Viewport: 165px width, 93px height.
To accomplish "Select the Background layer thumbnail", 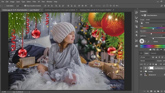I will tap(145, 75).
